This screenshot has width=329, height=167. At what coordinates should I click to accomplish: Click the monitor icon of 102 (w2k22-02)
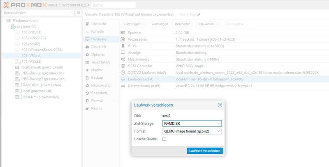[x=17, y=38]
